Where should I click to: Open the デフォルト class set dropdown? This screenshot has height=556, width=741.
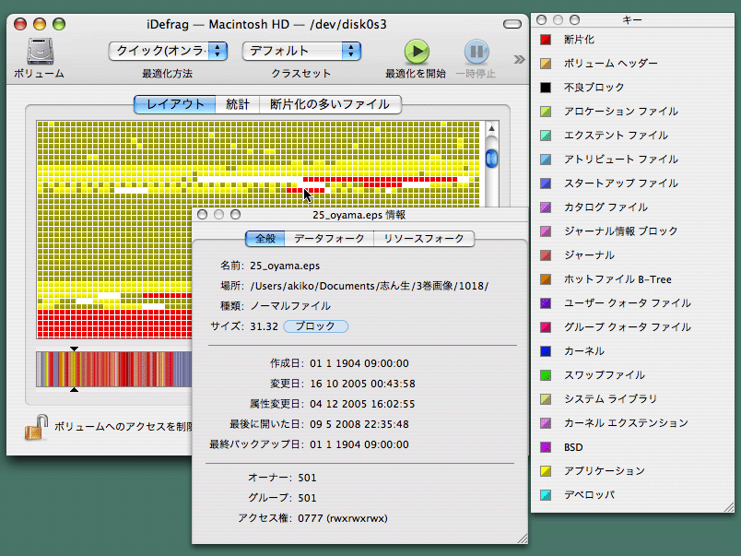pyautogui.click(x=301, y=51)
